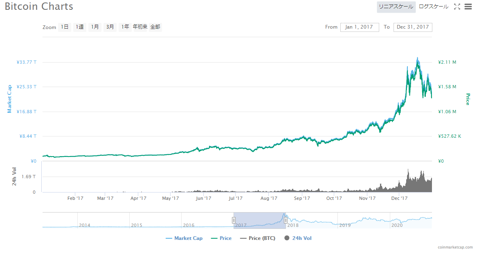Switch to リニアスケール linear scale

(x=396, y=7)
